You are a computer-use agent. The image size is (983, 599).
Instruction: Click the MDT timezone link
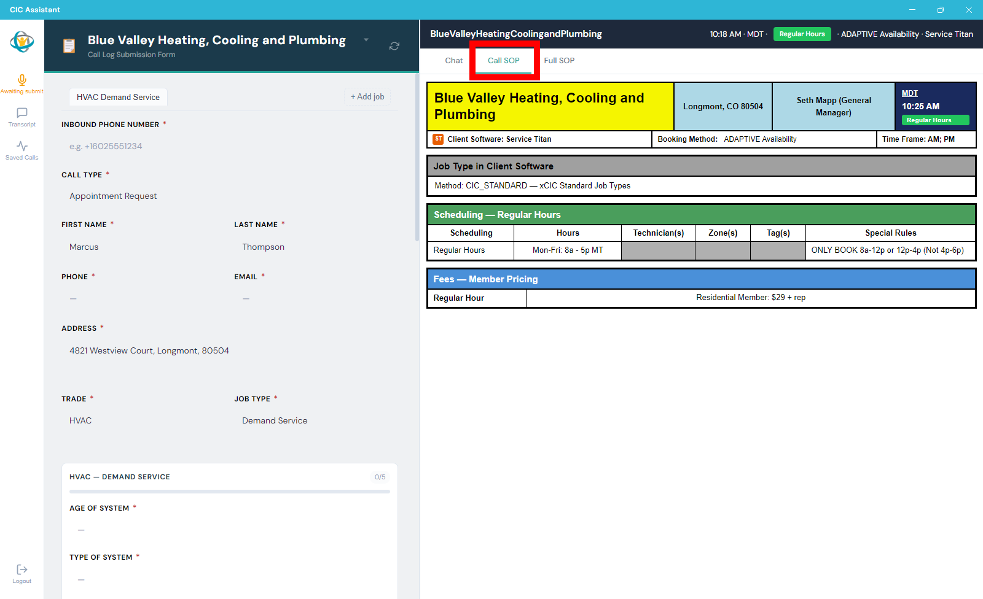(909, 93)
